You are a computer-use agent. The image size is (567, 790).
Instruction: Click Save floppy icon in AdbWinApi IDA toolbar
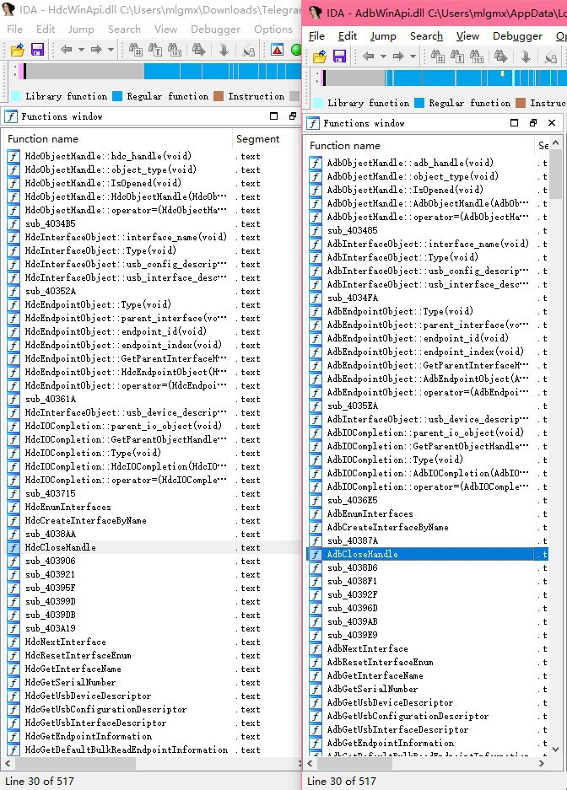(340, 56)
